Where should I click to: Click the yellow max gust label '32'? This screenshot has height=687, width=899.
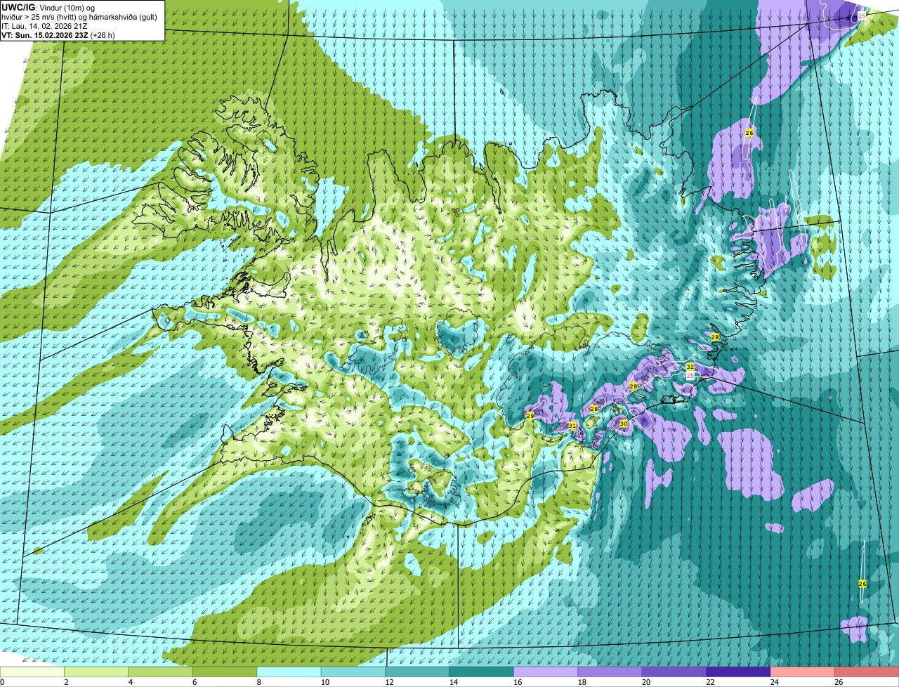690,367
